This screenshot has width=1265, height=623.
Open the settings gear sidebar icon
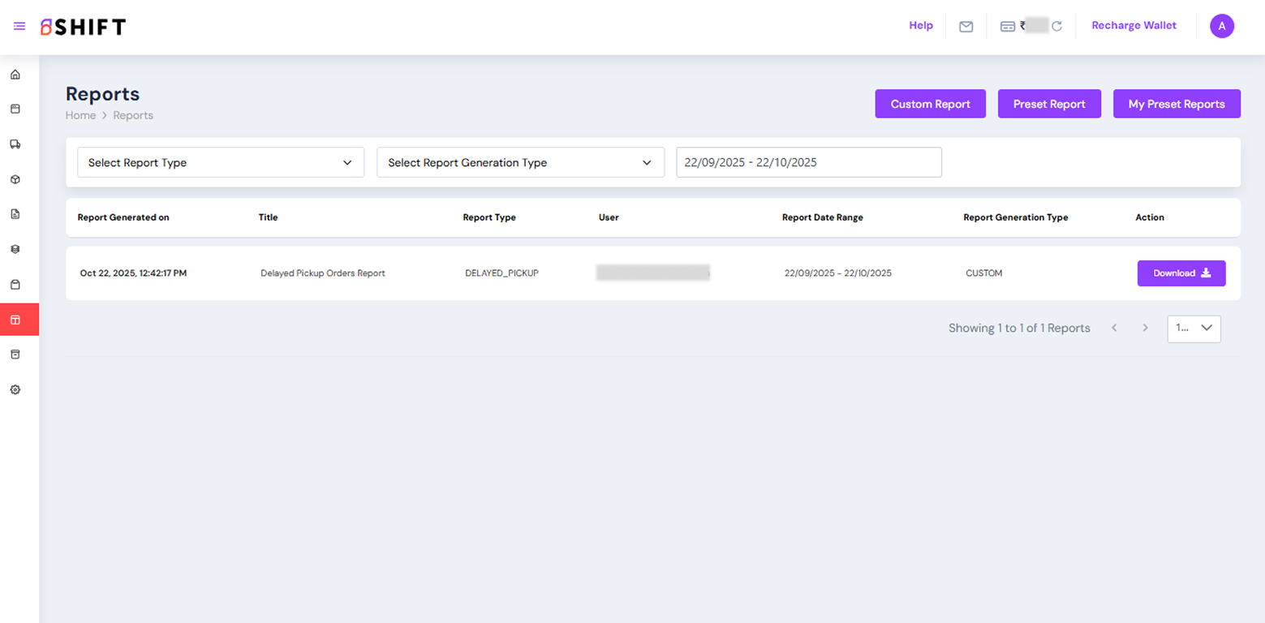(x=15, y=389)
